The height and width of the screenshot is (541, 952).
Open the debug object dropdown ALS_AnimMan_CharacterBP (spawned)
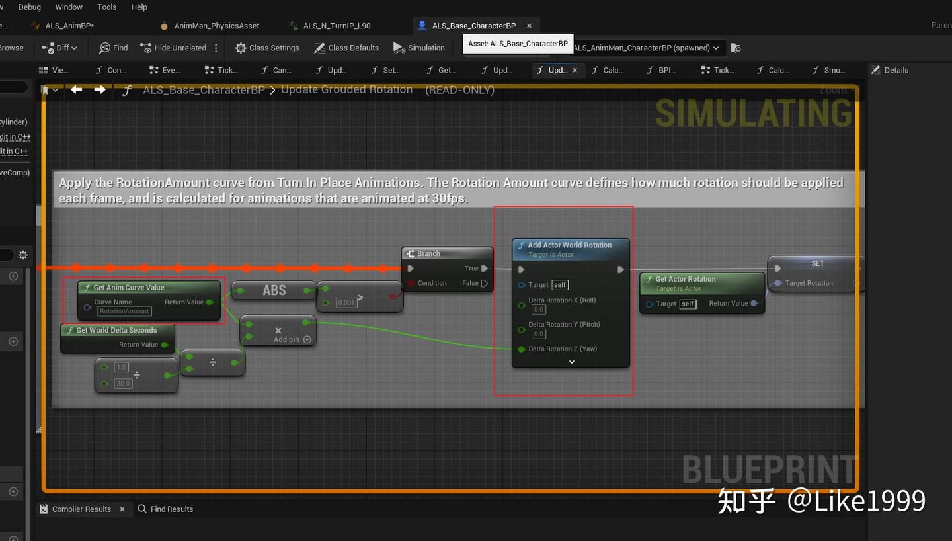648,48
